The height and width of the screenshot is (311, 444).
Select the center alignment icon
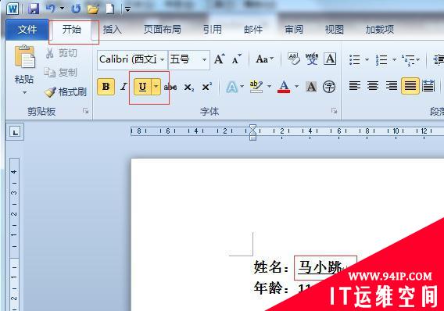pos(373,85)
